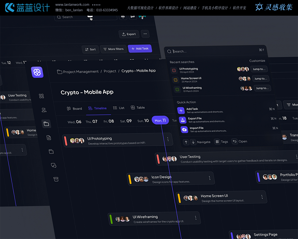Open the documents icon in sidebar

[49, 138]
